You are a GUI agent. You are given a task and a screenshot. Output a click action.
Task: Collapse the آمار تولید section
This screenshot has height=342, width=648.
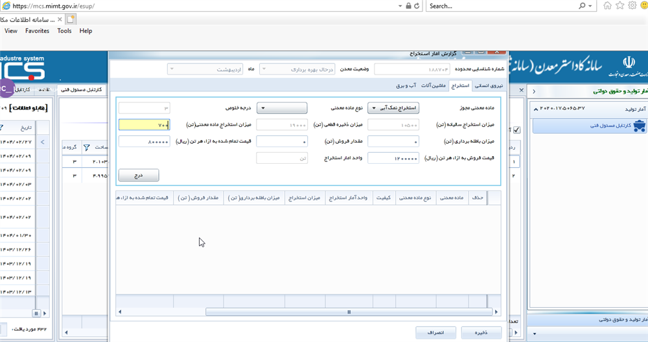click(536, 108)
